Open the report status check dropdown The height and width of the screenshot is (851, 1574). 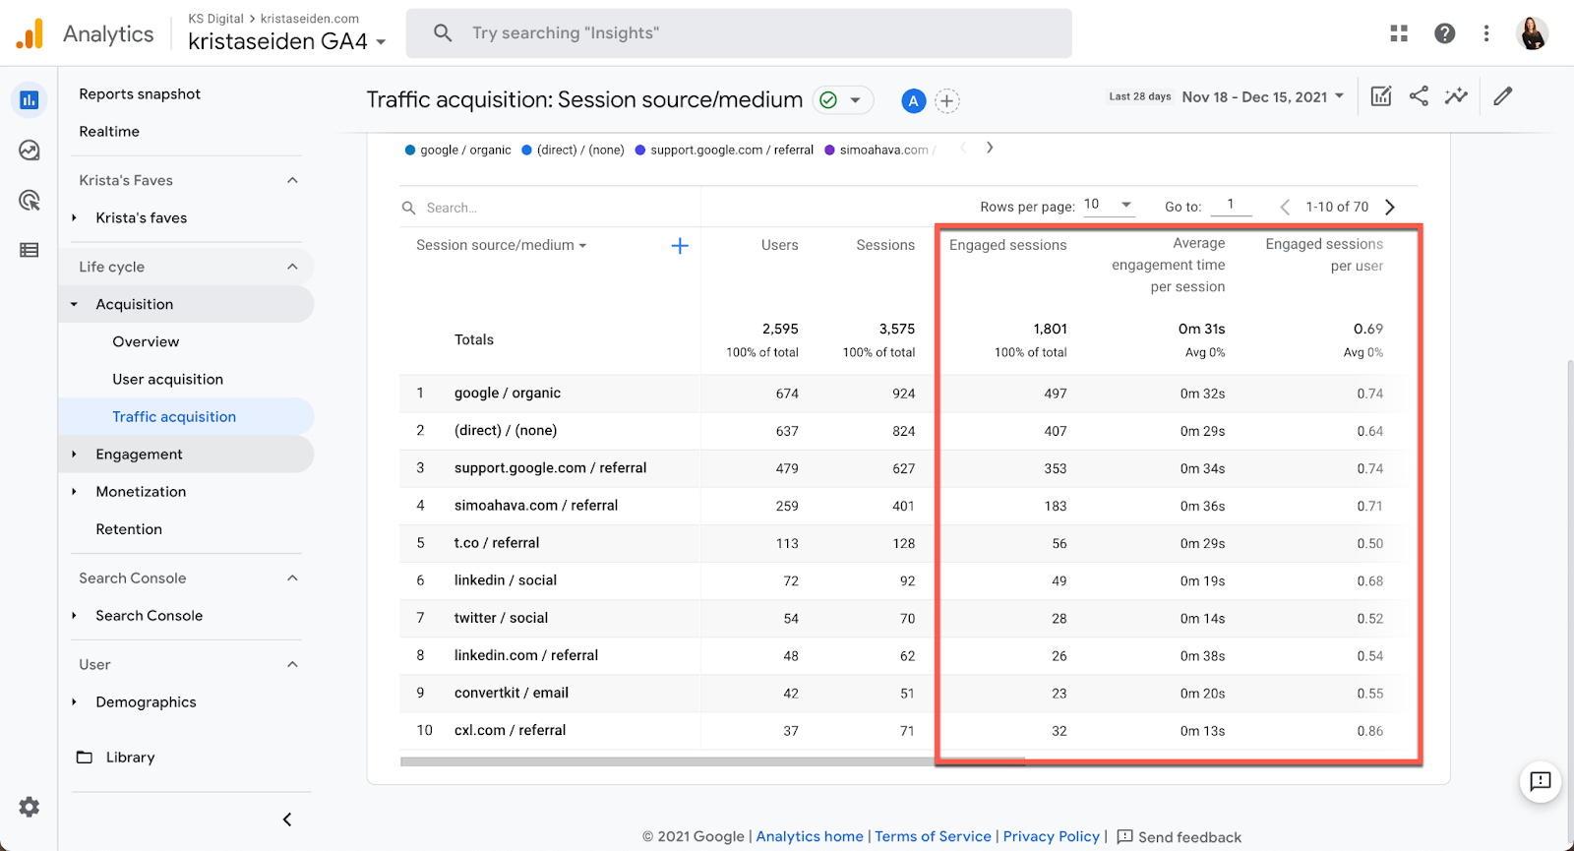tap(843, 100)
